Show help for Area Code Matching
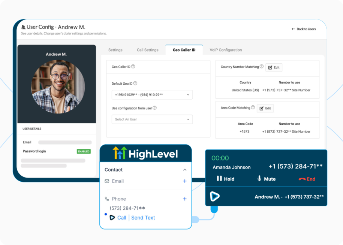Viewport: 343px width, 245px height. pos(253,108)
